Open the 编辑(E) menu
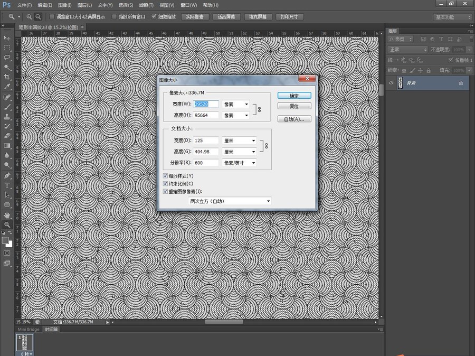Screen dimensions: 475x356 point(45,5)
